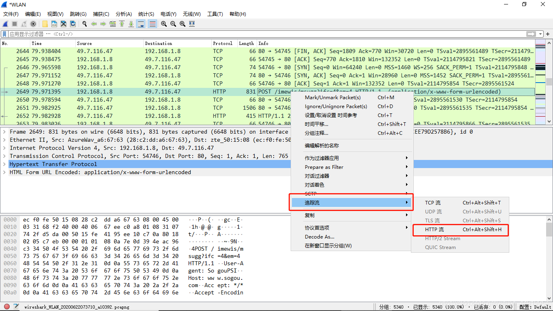Open 对话着色 submenu
Viewport: 553px width, 311px height.
(352, 185)
